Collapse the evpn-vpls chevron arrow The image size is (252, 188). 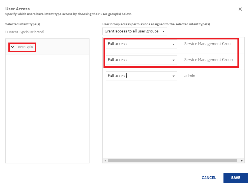point(13,47)
